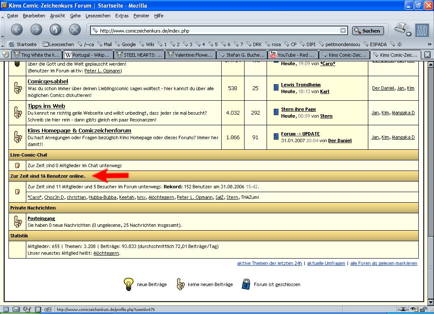Open the Extras menu
Image resolution: width=434 pixels, height=314 pixels.
pyautogui.click(x=122, y=16)
